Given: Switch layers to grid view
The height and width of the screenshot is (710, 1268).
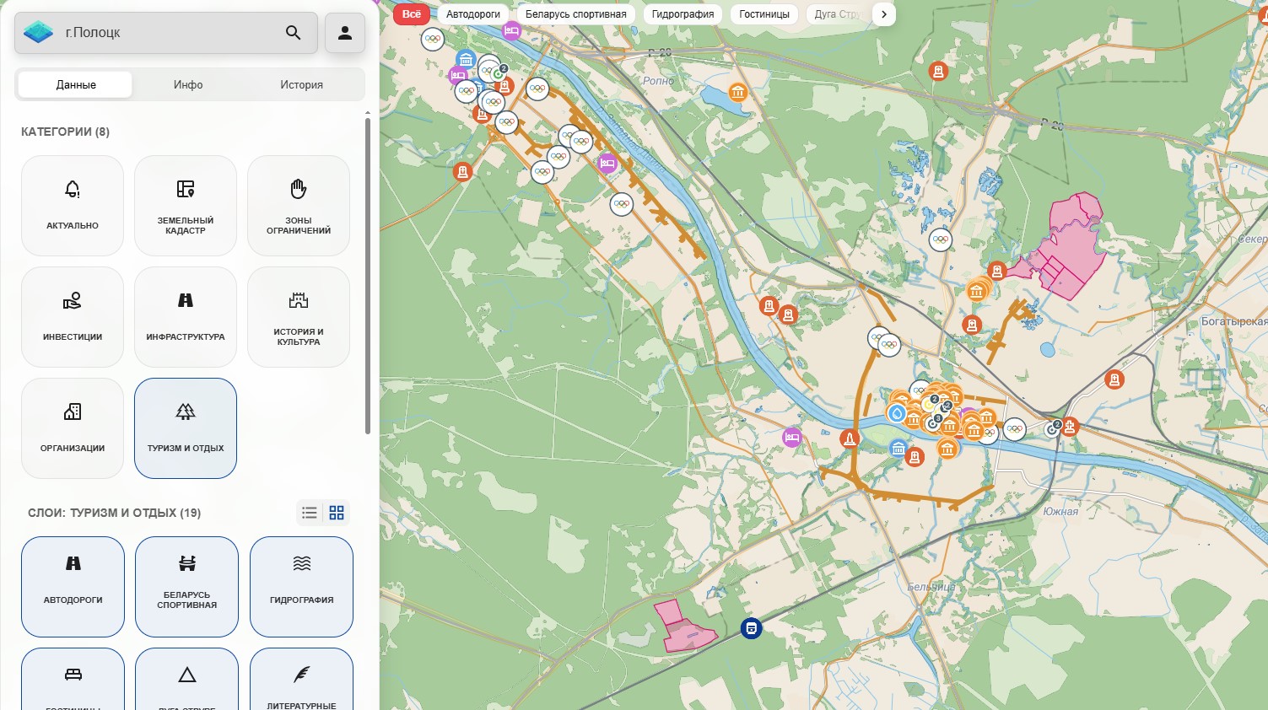Looking at the screenshot, I should coord(337,513).
